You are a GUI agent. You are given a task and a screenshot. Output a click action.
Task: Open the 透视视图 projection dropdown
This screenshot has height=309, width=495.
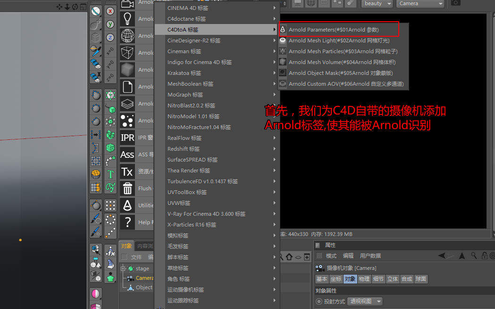365,301
